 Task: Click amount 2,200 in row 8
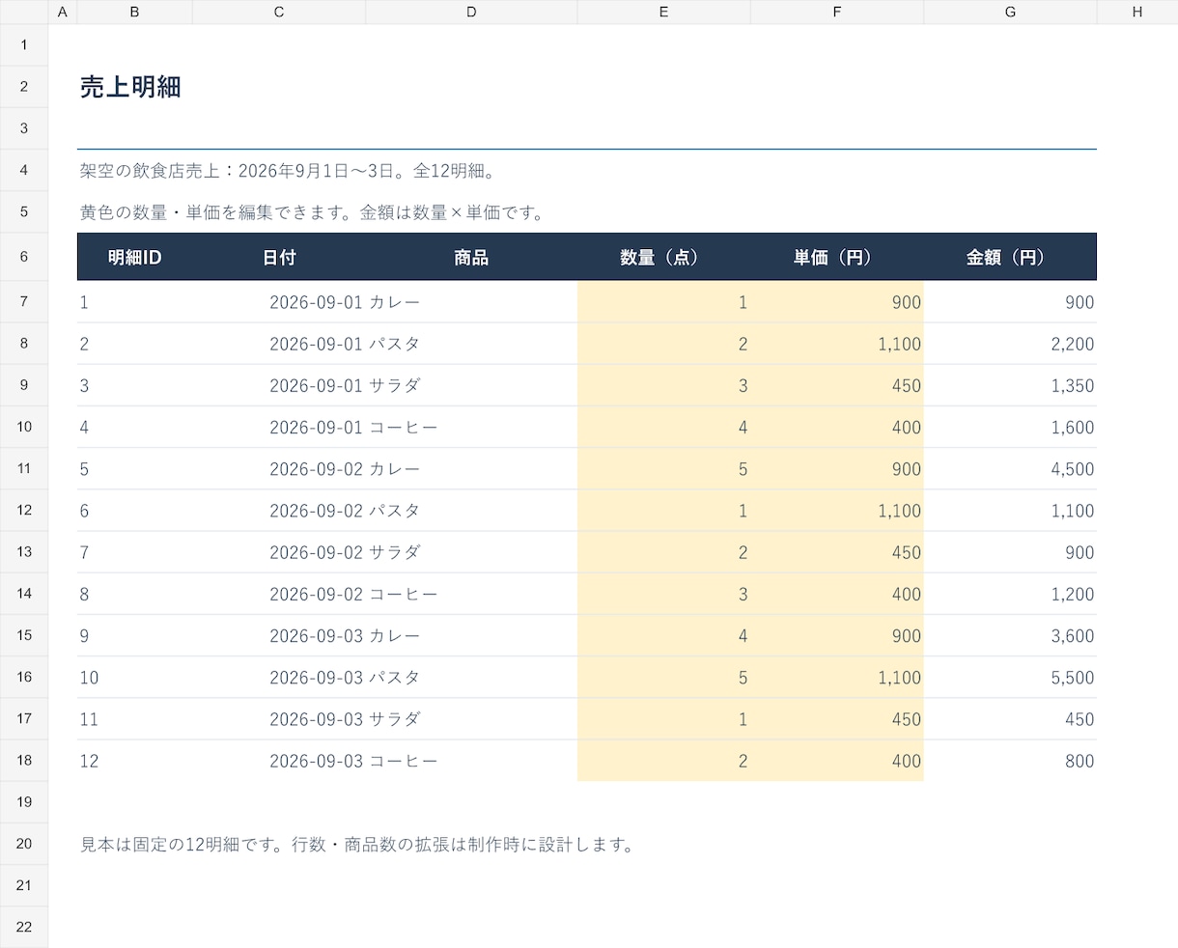point(1010,344)
